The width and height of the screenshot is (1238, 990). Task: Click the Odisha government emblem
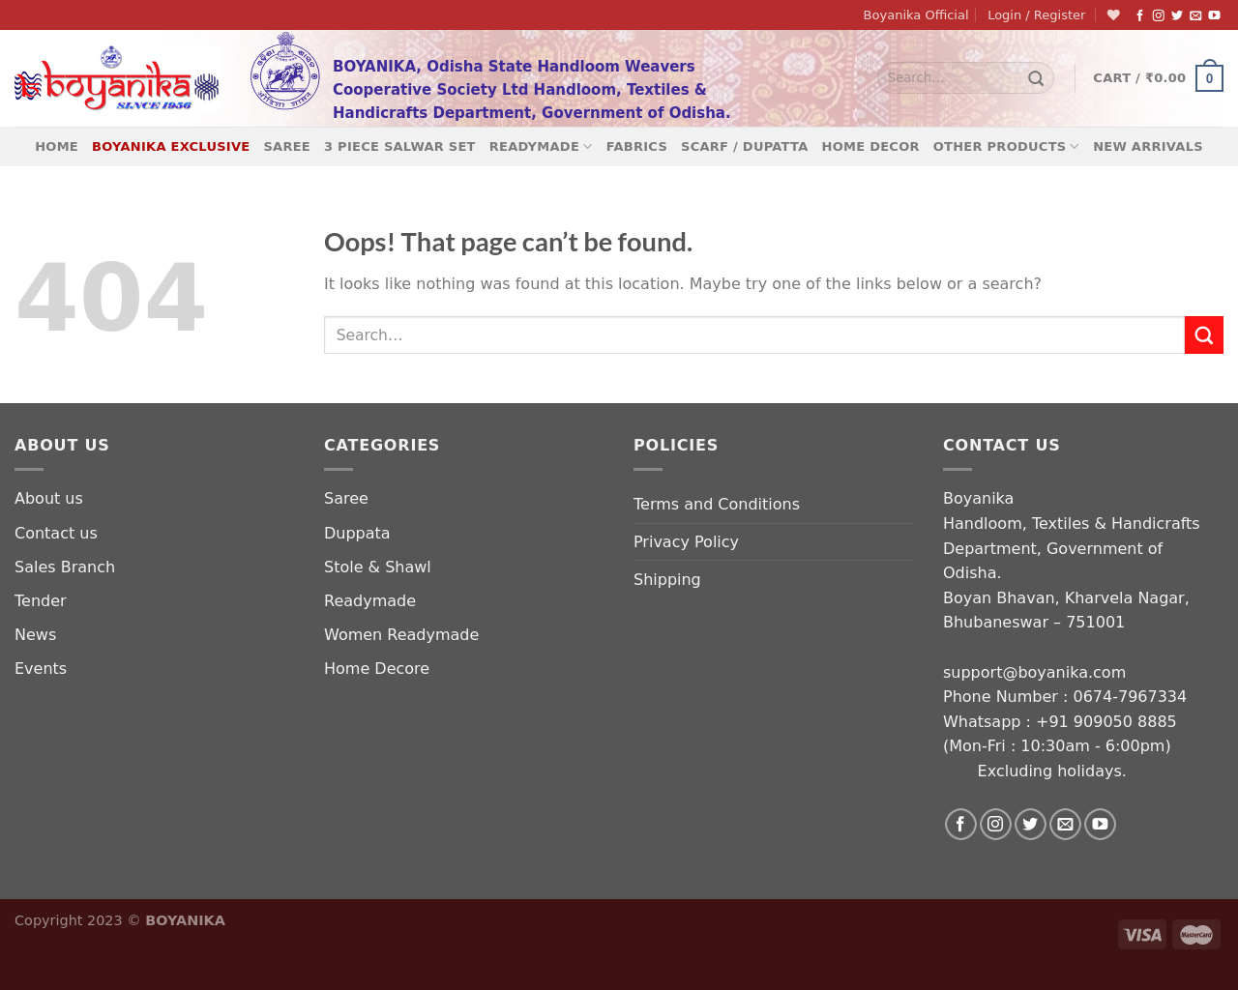tap(285, 71)
